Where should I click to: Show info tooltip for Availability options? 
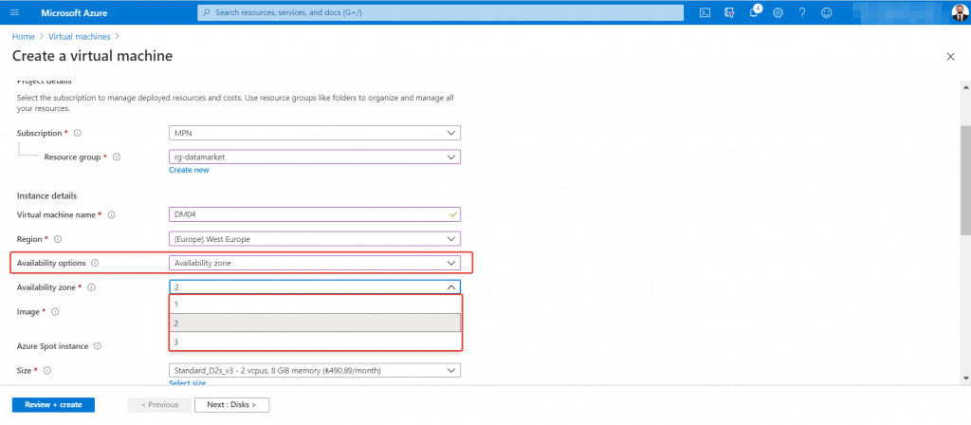(x=95, y=264)
